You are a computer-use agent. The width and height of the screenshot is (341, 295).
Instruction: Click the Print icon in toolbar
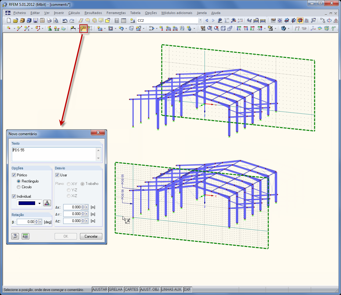[x=49, y=20]
